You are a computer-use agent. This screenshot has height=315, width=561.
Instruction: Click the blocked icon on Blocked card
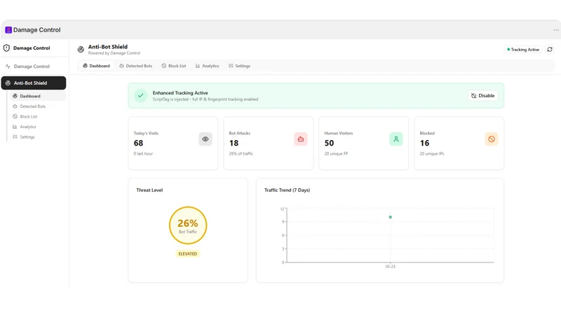[x=492, y=139]
